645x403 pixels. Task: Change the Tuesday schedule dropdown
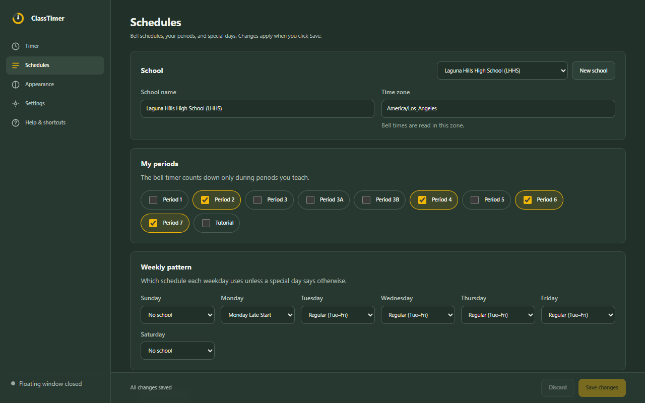(338, 315)
